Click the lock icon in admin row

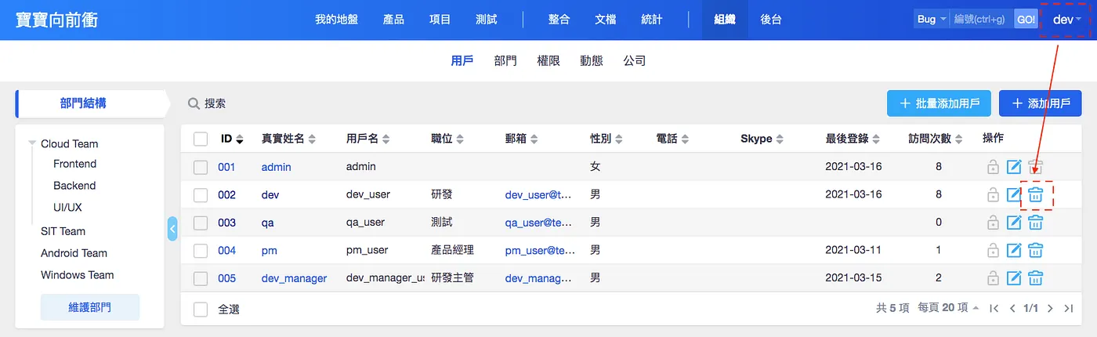(993, 167)
